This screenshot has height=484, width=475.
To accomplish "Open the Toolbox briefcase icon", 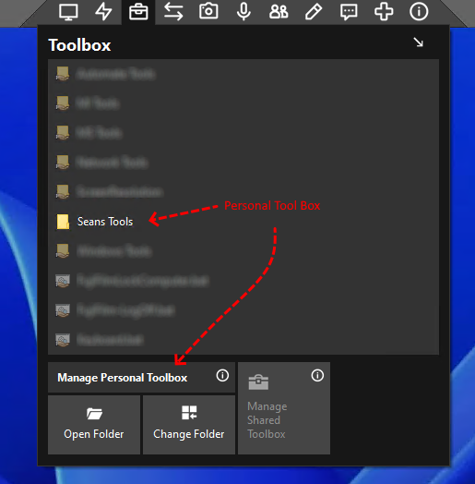I will (x=138, y=12).
